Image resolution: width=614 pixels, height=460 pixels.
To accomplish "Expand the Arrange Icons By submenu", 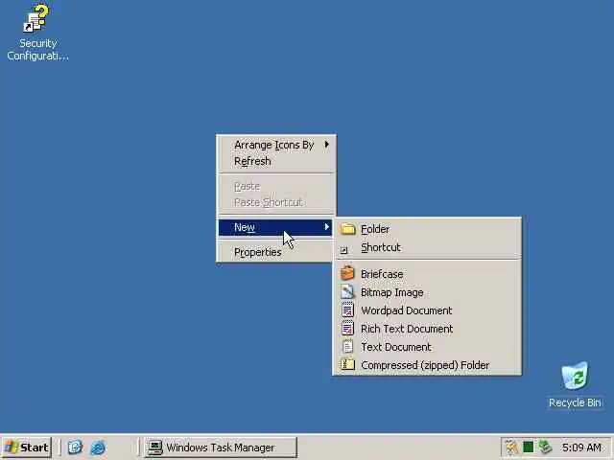I will [275, 145].
